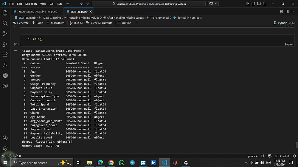Open the Go menu
The height and width of the screenshot is (167, 298).
pos(52,4)
